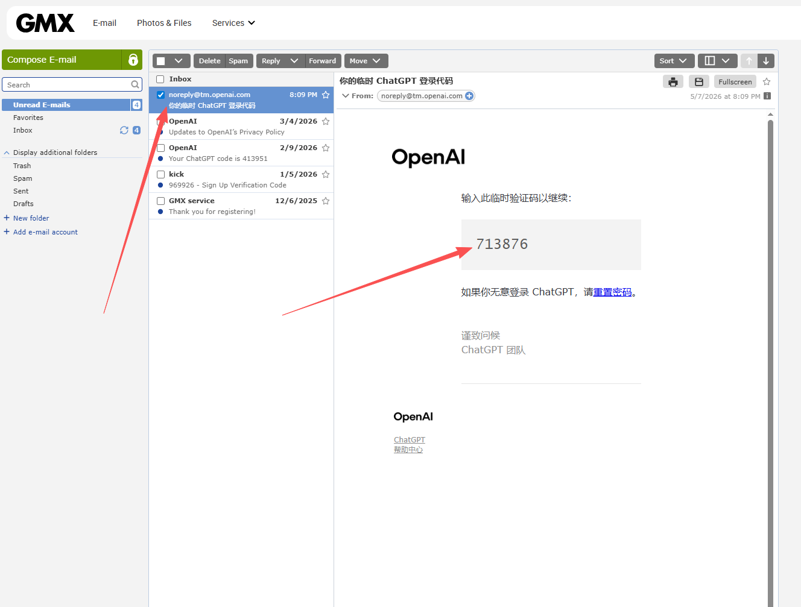Click the GMX logo
Viewport: 801px width, 607px height.
tap(45, 23)
